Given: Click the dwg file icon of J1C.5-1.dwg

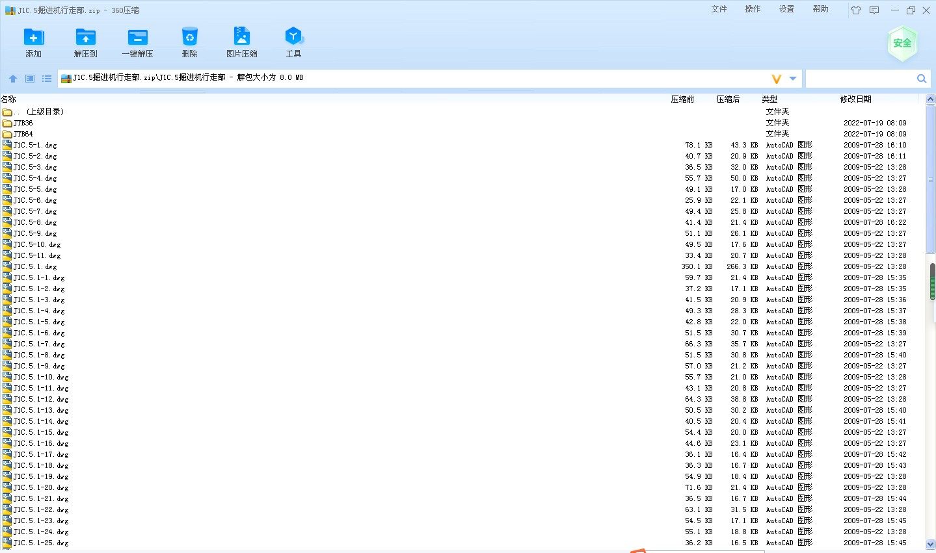Looking at the screenshot, I should coord(7,145).
